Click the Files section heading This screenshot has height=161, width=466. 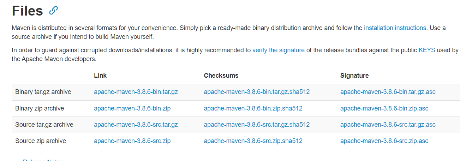pos(27,11)
